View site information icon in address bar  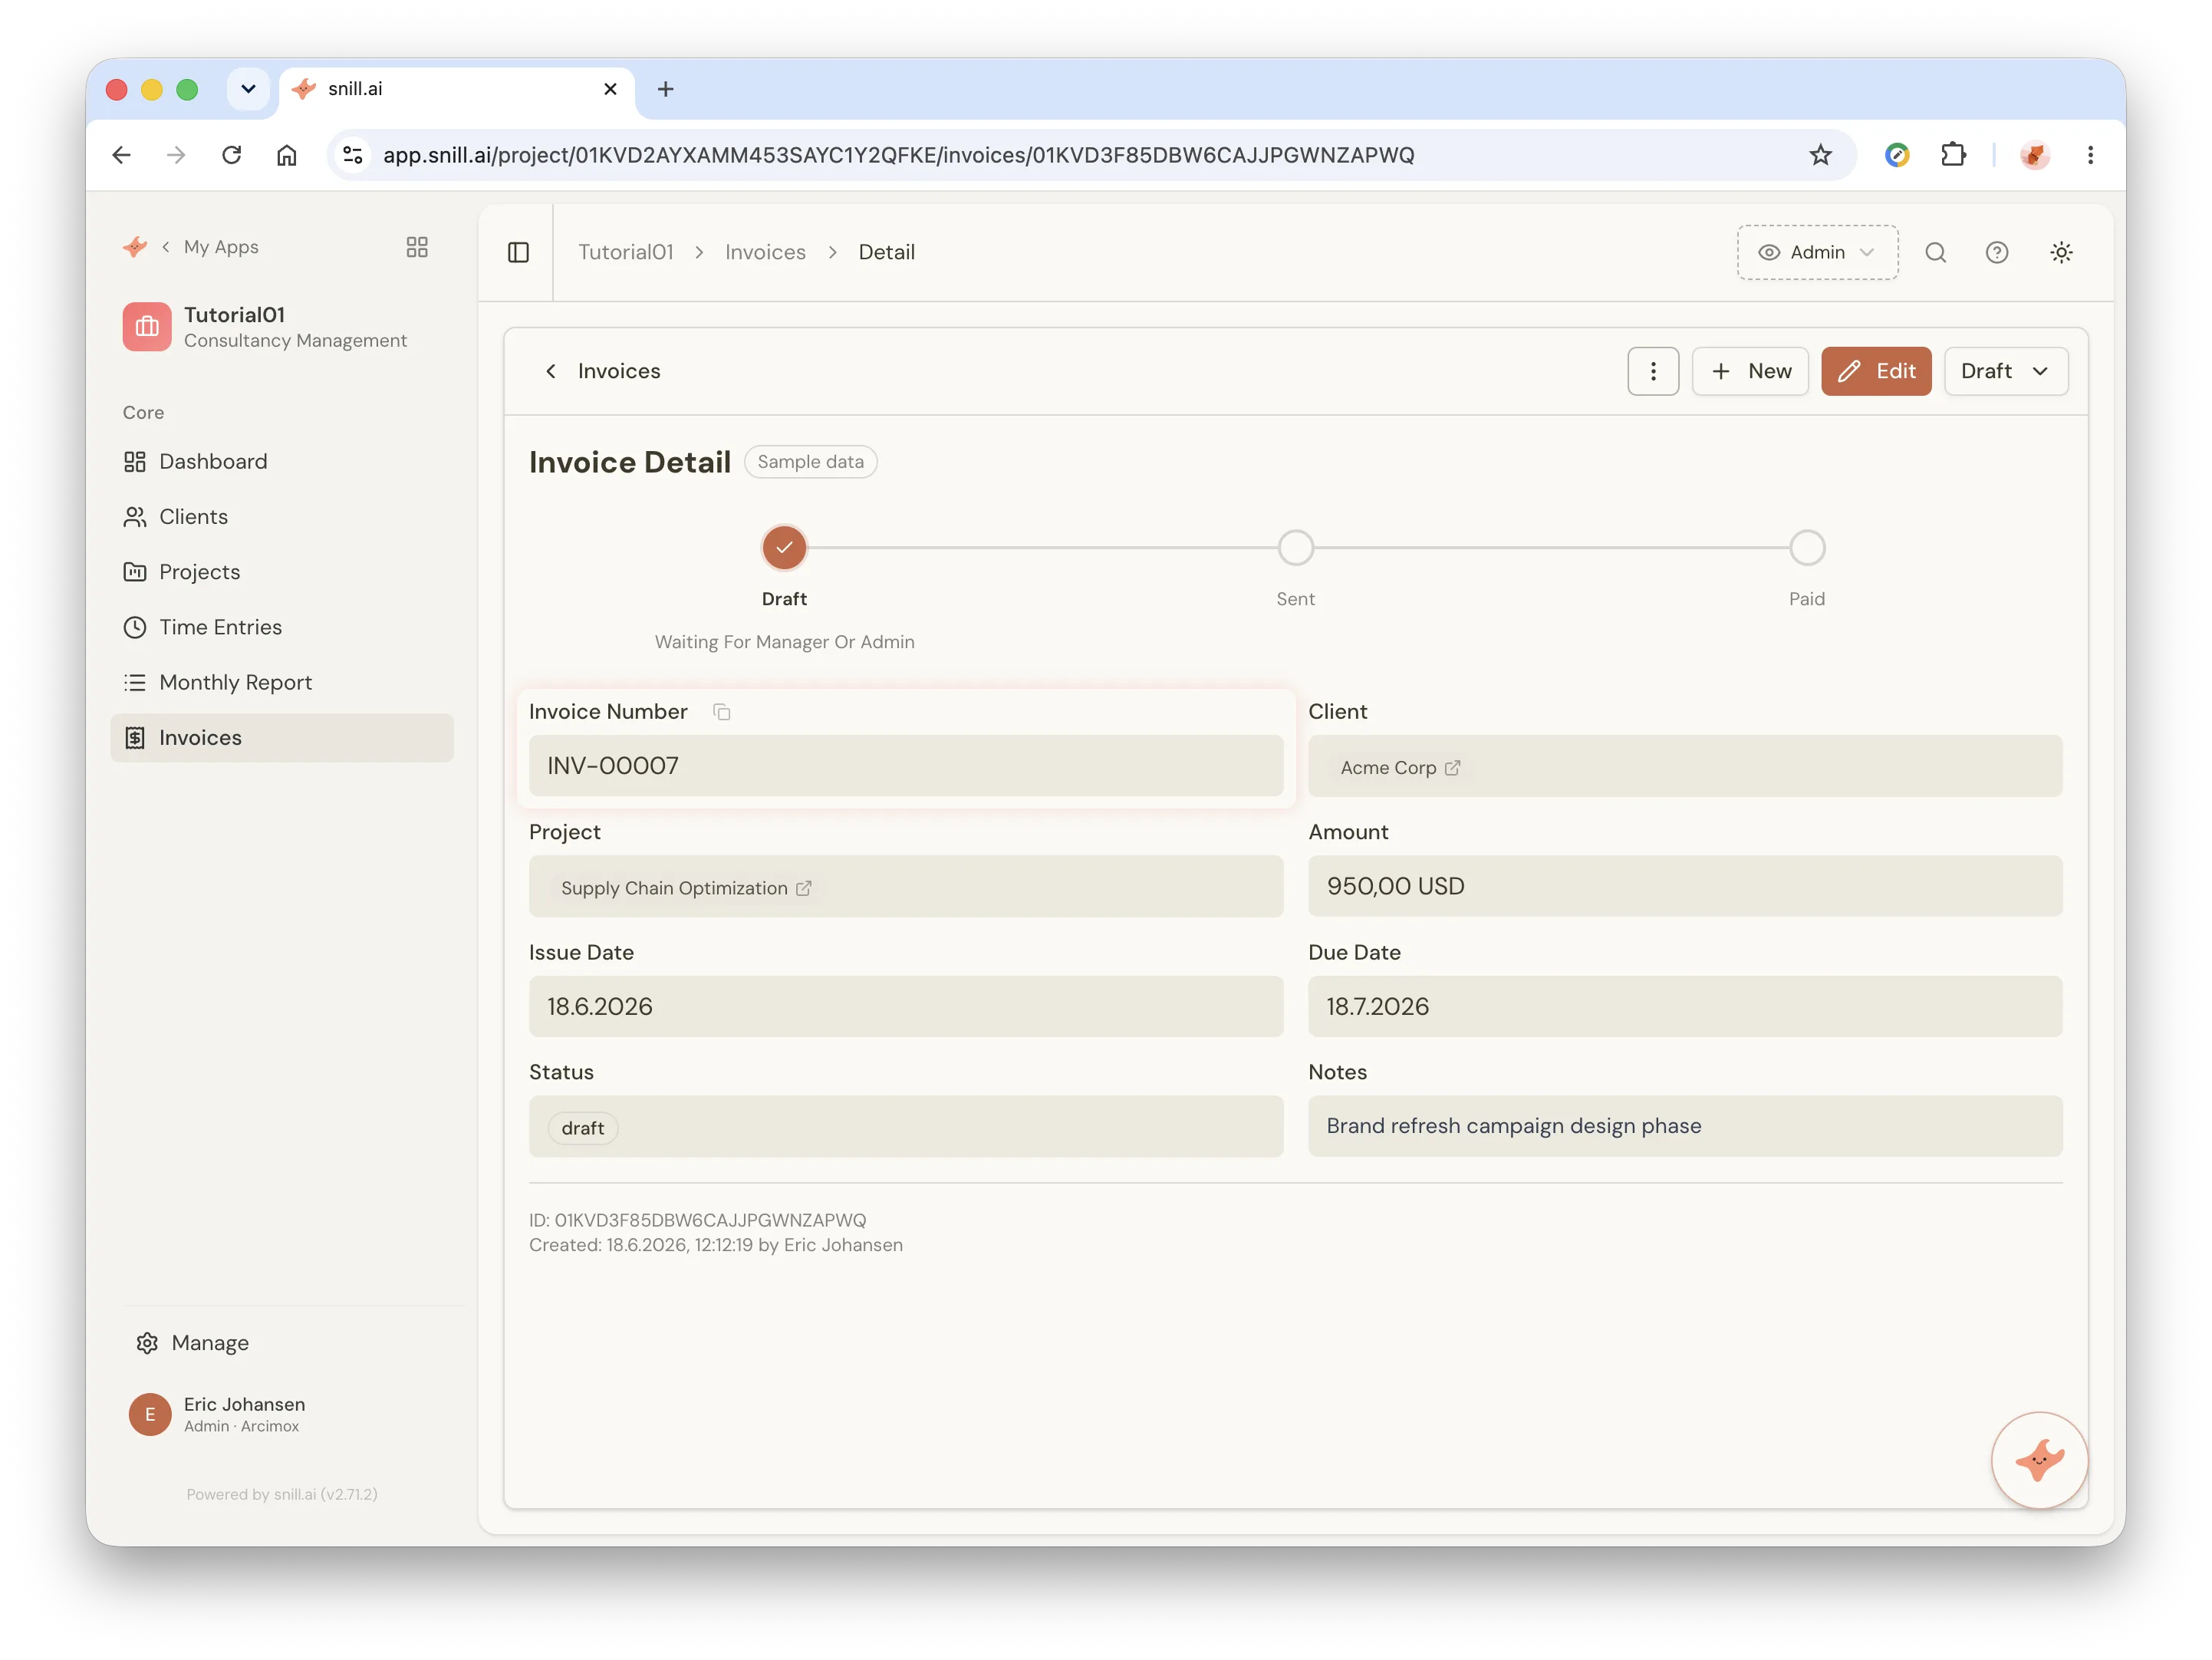353,155
